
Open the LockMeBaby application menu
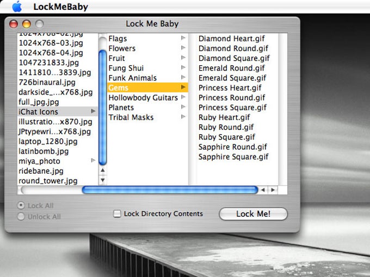[60, 7]
